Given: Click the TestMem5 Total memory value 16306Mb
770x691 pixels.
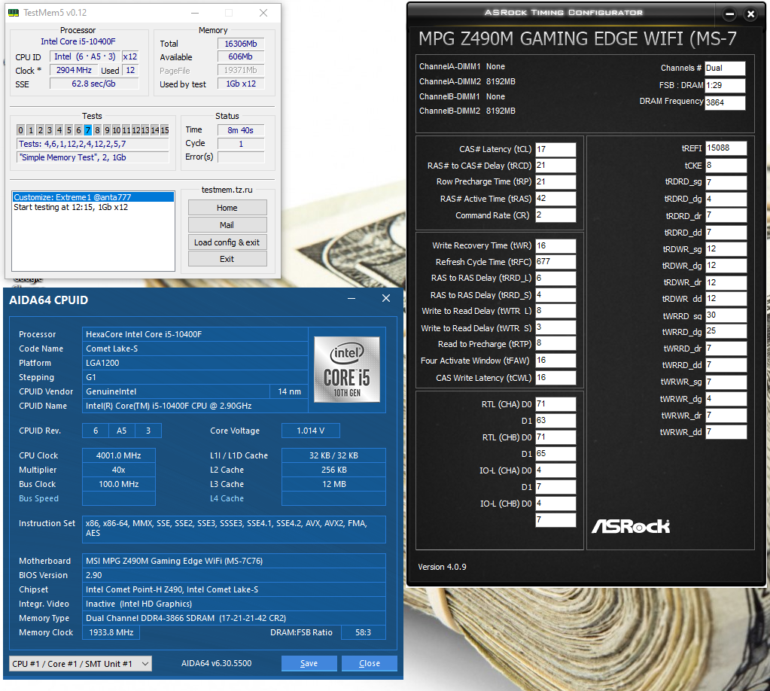Looking at the screenshot, I should [241, 44].
